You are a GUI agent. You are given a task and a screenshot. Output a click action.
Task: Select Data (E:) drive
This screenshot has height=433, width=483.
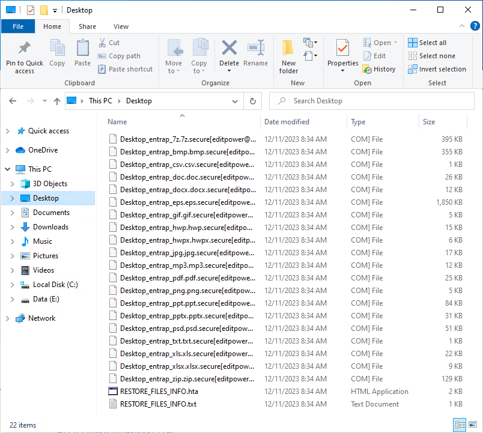click(46, 299)
